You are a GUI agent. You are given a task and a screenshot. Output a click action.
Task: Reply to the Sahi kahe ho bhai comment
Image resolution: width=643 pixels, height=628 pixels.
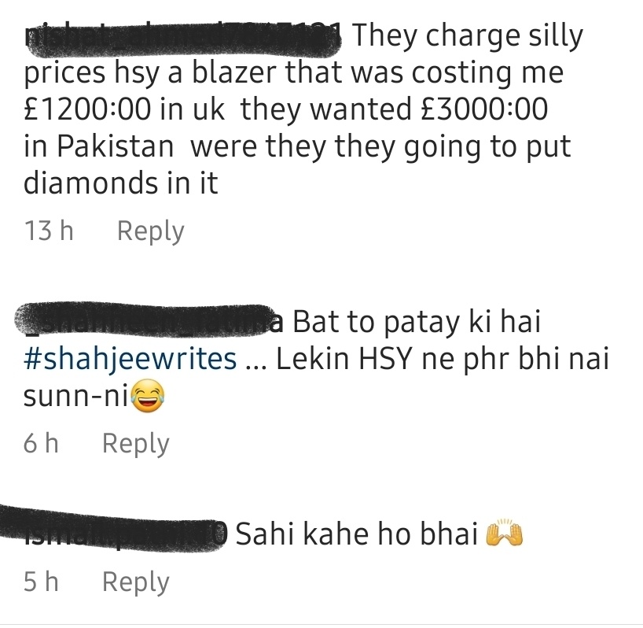pyautogui.click(x=136, y=582)
